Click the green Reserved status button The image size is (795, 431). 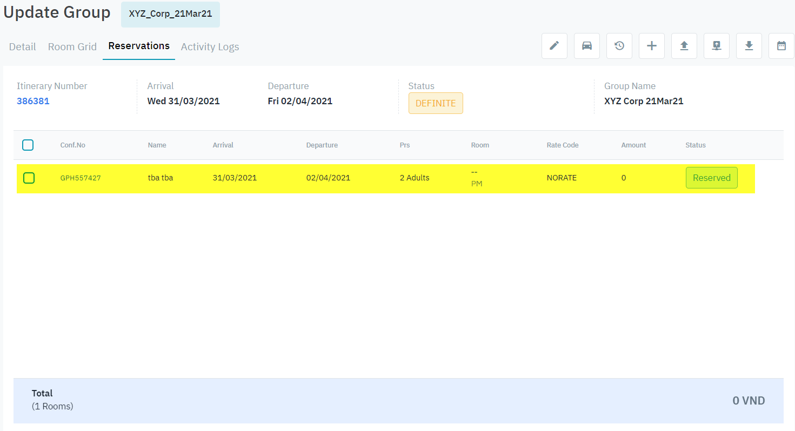[711, 178]
